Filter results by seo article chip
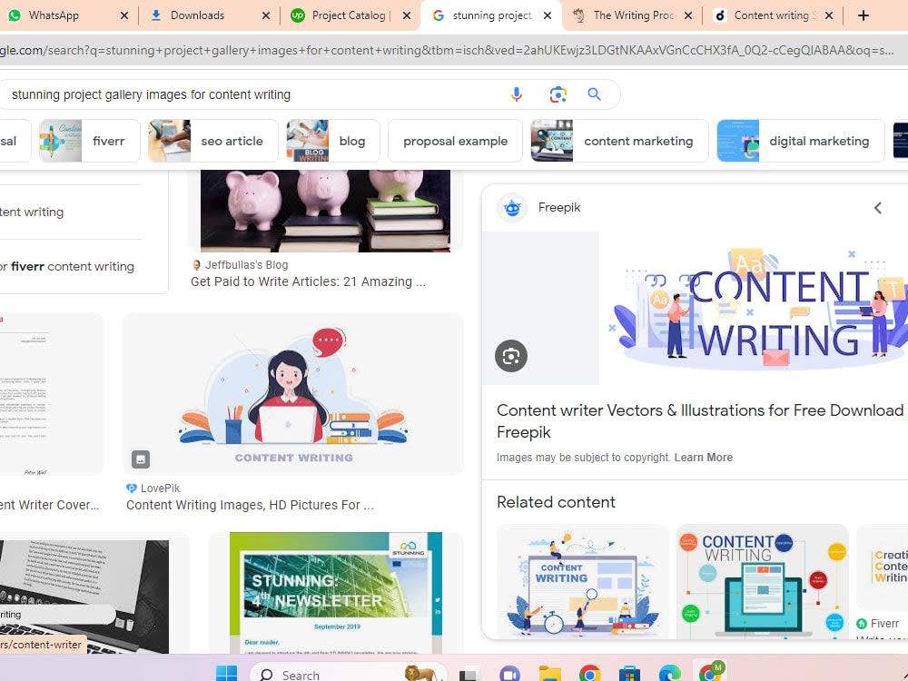 pos(213,141)
